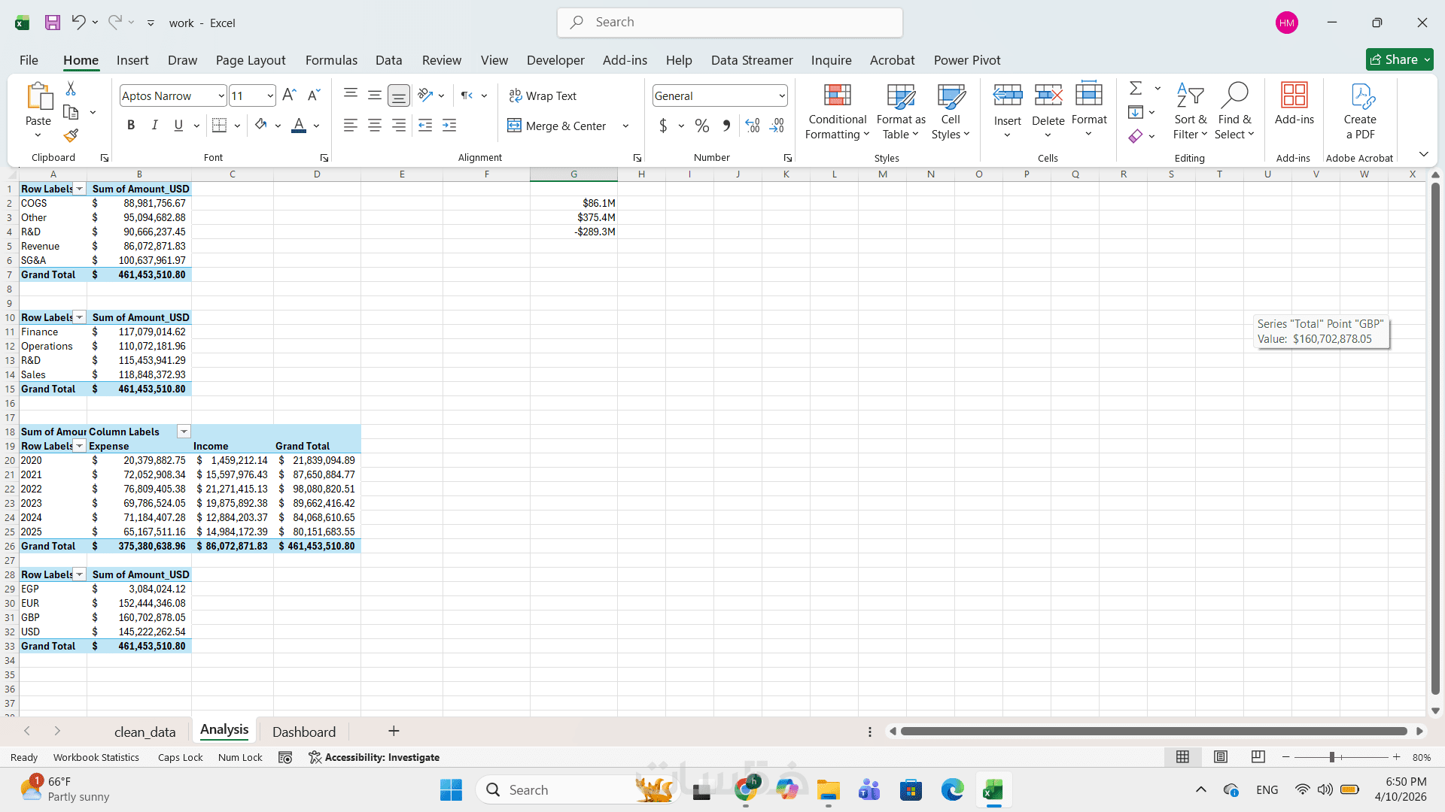The image size is (1445, 812).
Task: Toggle Wrap Text on selected cell
Action: (x=543, y=95)
